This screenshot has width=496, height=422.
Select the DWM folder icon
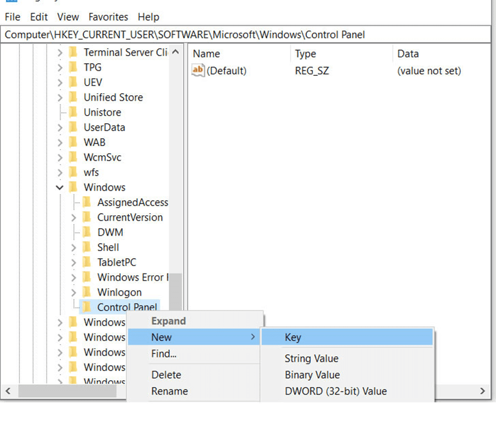[x=87, y=232]
